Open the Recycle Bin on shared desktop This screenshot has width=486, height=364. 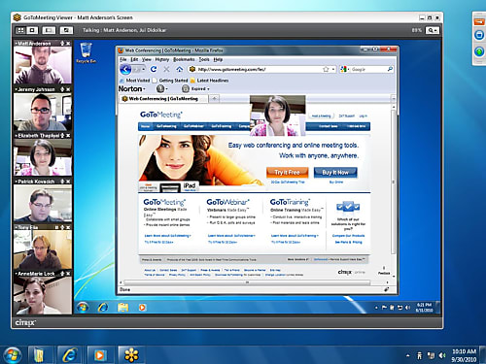(86, 52)
